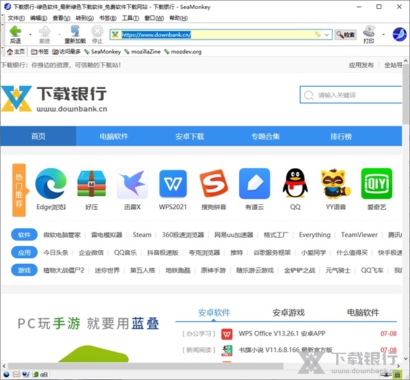The image size is (410, 380).
Task: Switch to the 专题合集 navigation tab
Action: [265, 136]
